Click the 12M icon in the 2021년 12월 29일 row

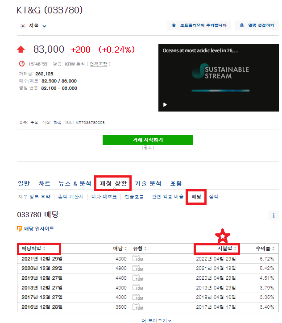(x=138, y=259)
